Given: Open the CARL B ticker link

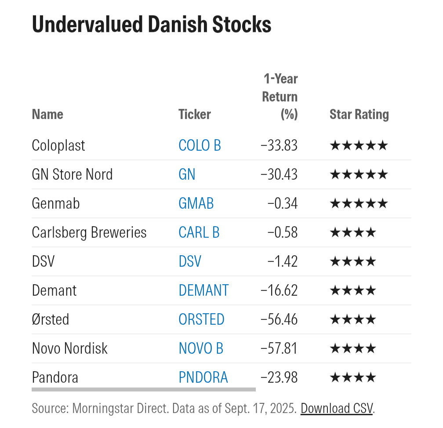Looking at the screenshot, I should point(199,232).
